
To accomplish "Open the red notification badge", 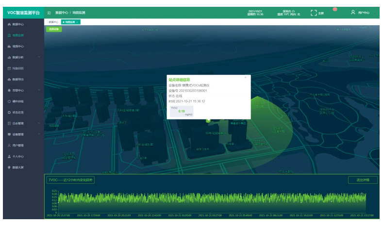I will tap(335, 9).
